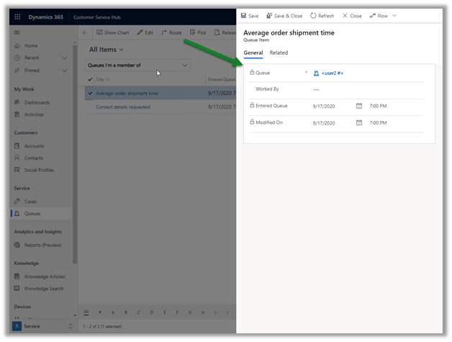Viewport: 452px width, 342px height.
Task: Uncheck the Average order shipment time row
Action: pyautogui.click(x=89, y=93)
